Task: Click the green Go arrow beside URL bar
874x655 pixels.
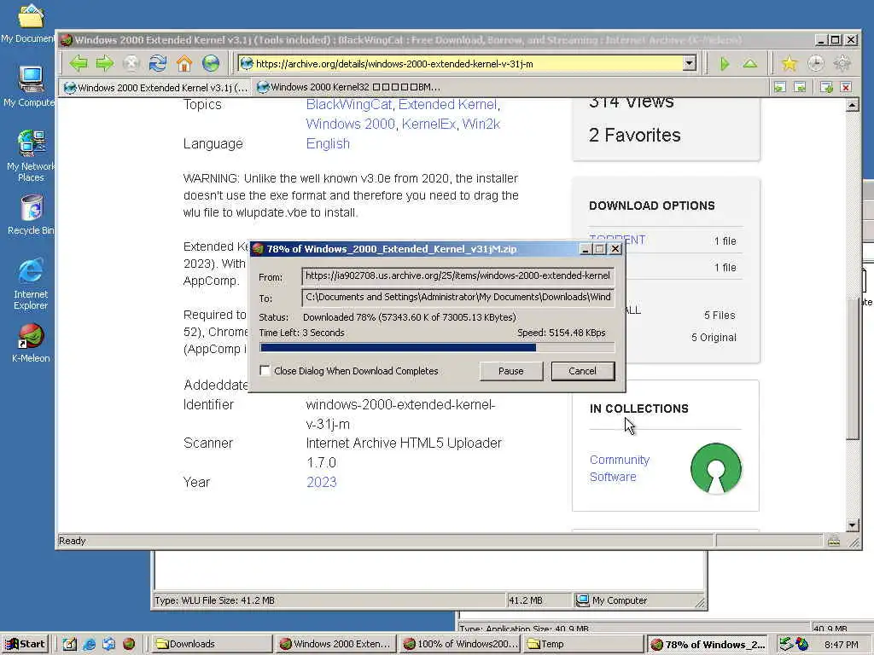Action: 724,64
